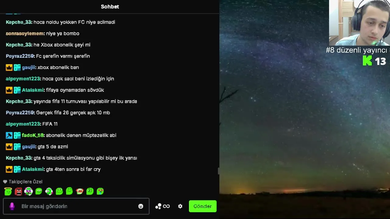Send message with Gönder button
This screenshot has width=390, height=219.
(x=203, y=206)
